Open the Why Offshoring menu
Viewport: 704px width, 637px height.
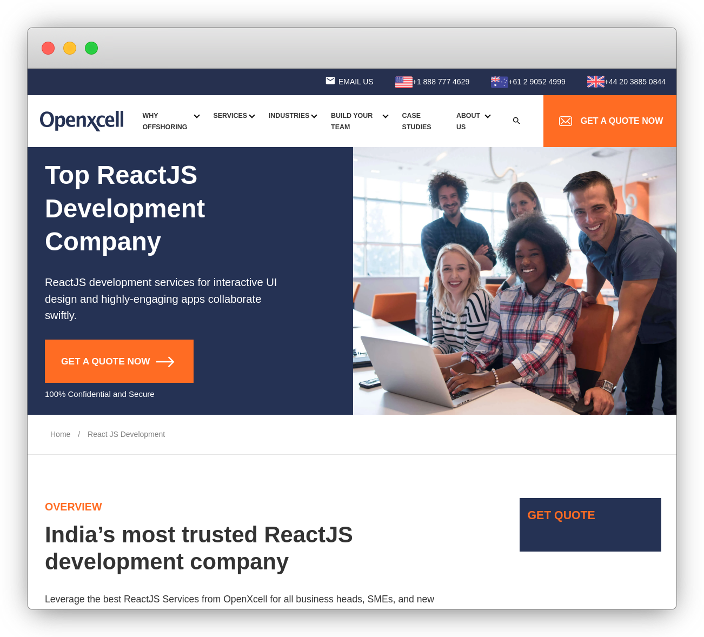pos(165,121)
